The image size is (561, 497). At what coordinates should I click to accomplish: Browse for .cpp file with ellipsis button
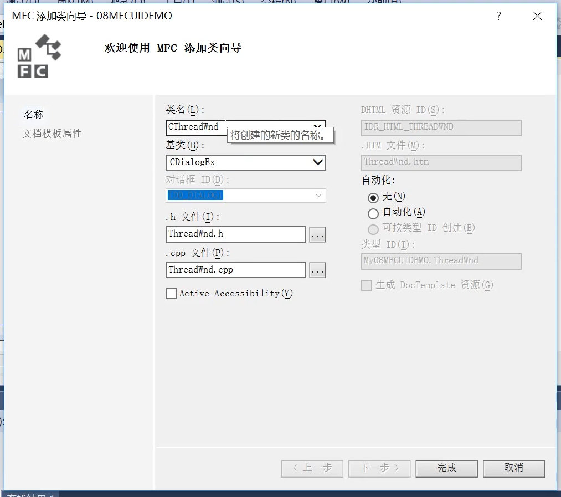point(317,270)
